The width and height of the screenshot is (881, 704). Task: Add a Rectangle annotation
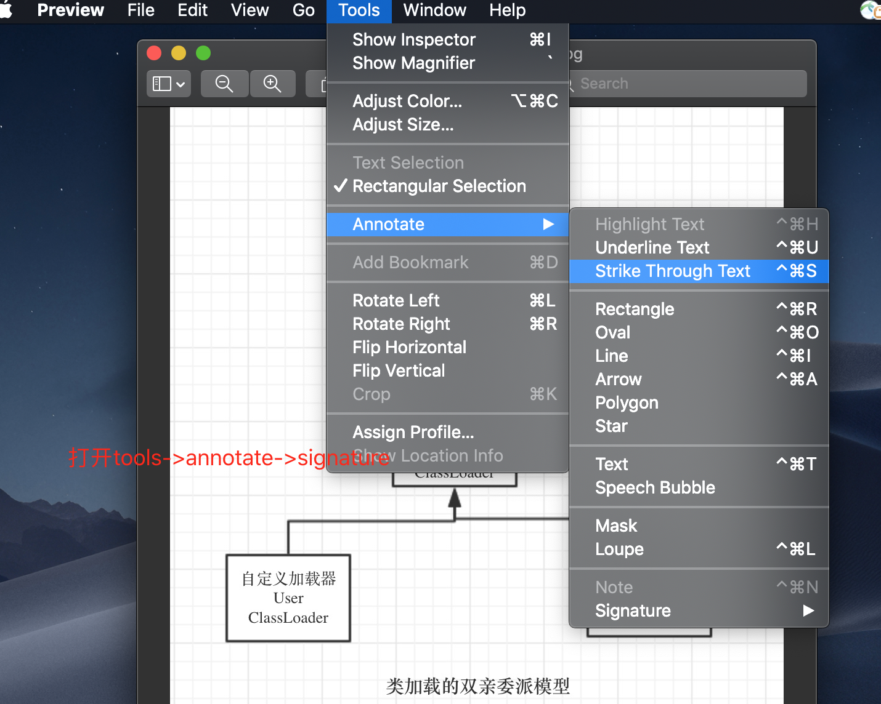point(699,309)
